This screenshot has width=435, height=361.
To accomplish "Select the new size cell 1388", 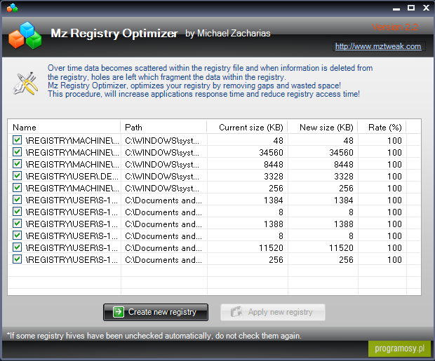I will tap(344, 224).
